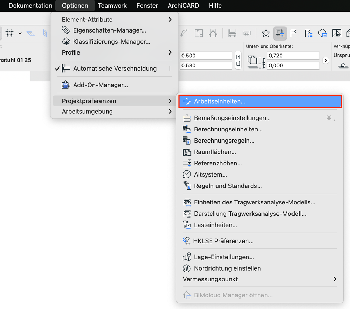The image size is (350, 309).
Task: Click the snap grid toolbar icon
Action: point(9,33)
